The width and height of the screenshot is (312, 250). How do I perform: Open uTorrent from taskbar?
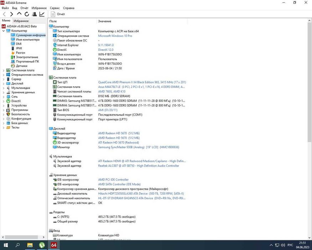point(42,245)
